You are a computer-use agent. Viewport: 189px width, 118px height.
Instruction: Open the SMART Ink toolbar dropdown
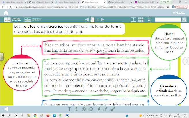(165, 2)
